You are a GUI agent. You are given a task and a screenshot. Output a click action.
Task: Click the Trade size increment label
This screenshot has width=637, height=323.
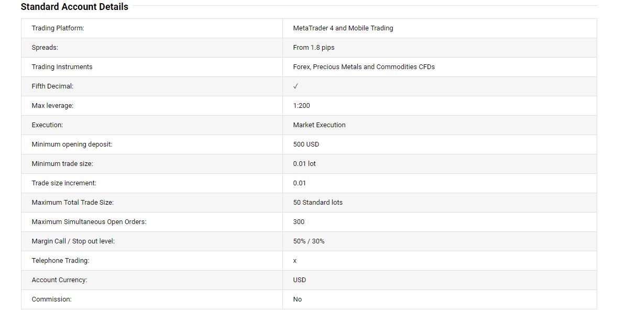coord(64,183)
